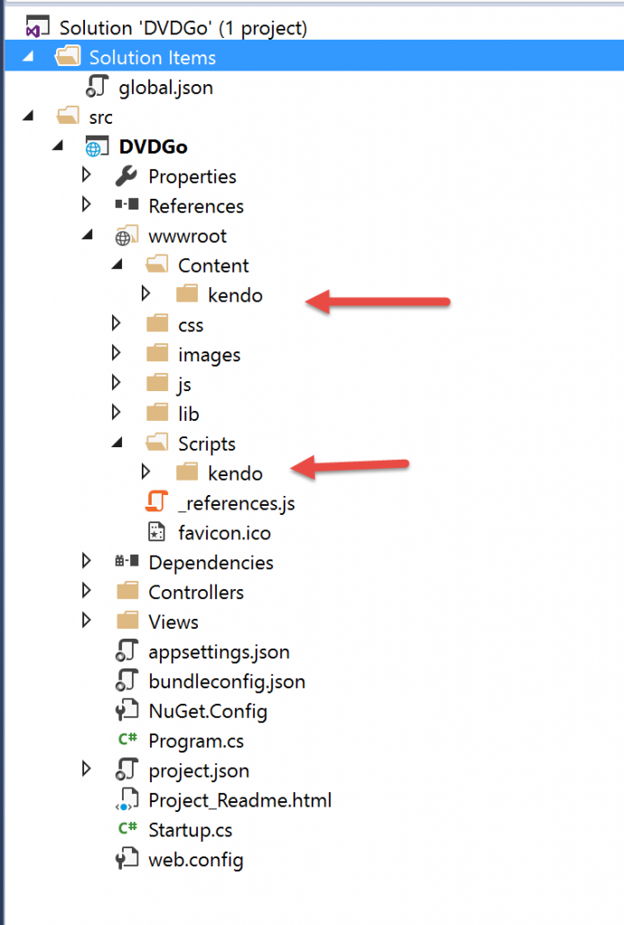Select the Startup.cs file
624x925 pixels.
tap(190, 829)
